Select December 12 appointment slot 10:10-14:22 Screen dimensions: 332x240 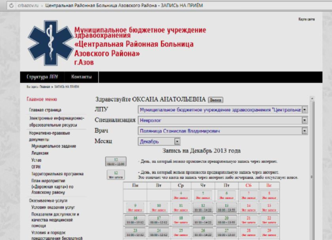[203, 207]
